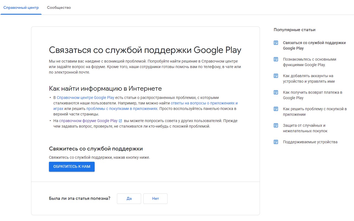Click the text Была ли эта статья полезна?
The width and height of the screenshot is (354, 221).
pyautogui.click(x=79, y=198)
